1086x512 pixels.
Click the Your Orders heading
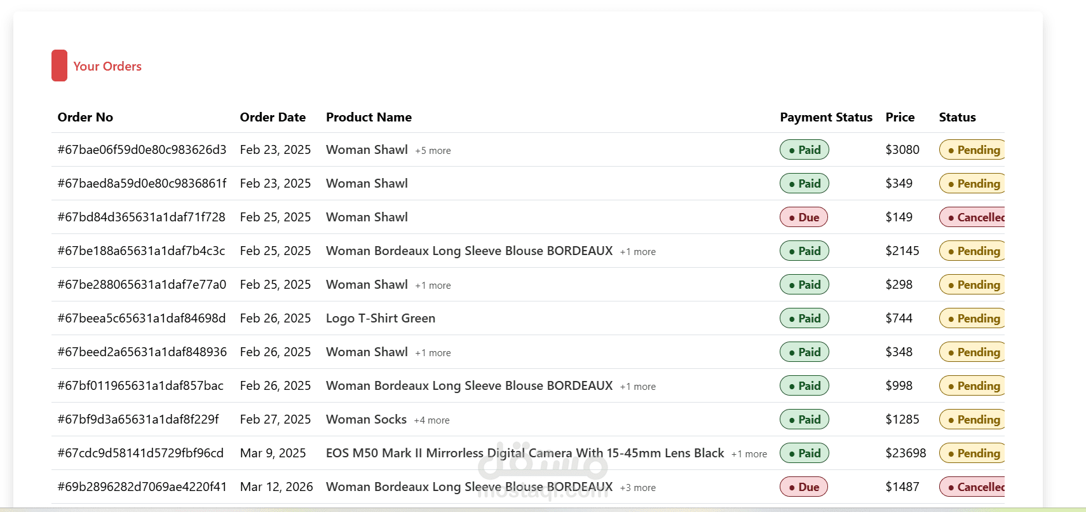pos(107,66)
